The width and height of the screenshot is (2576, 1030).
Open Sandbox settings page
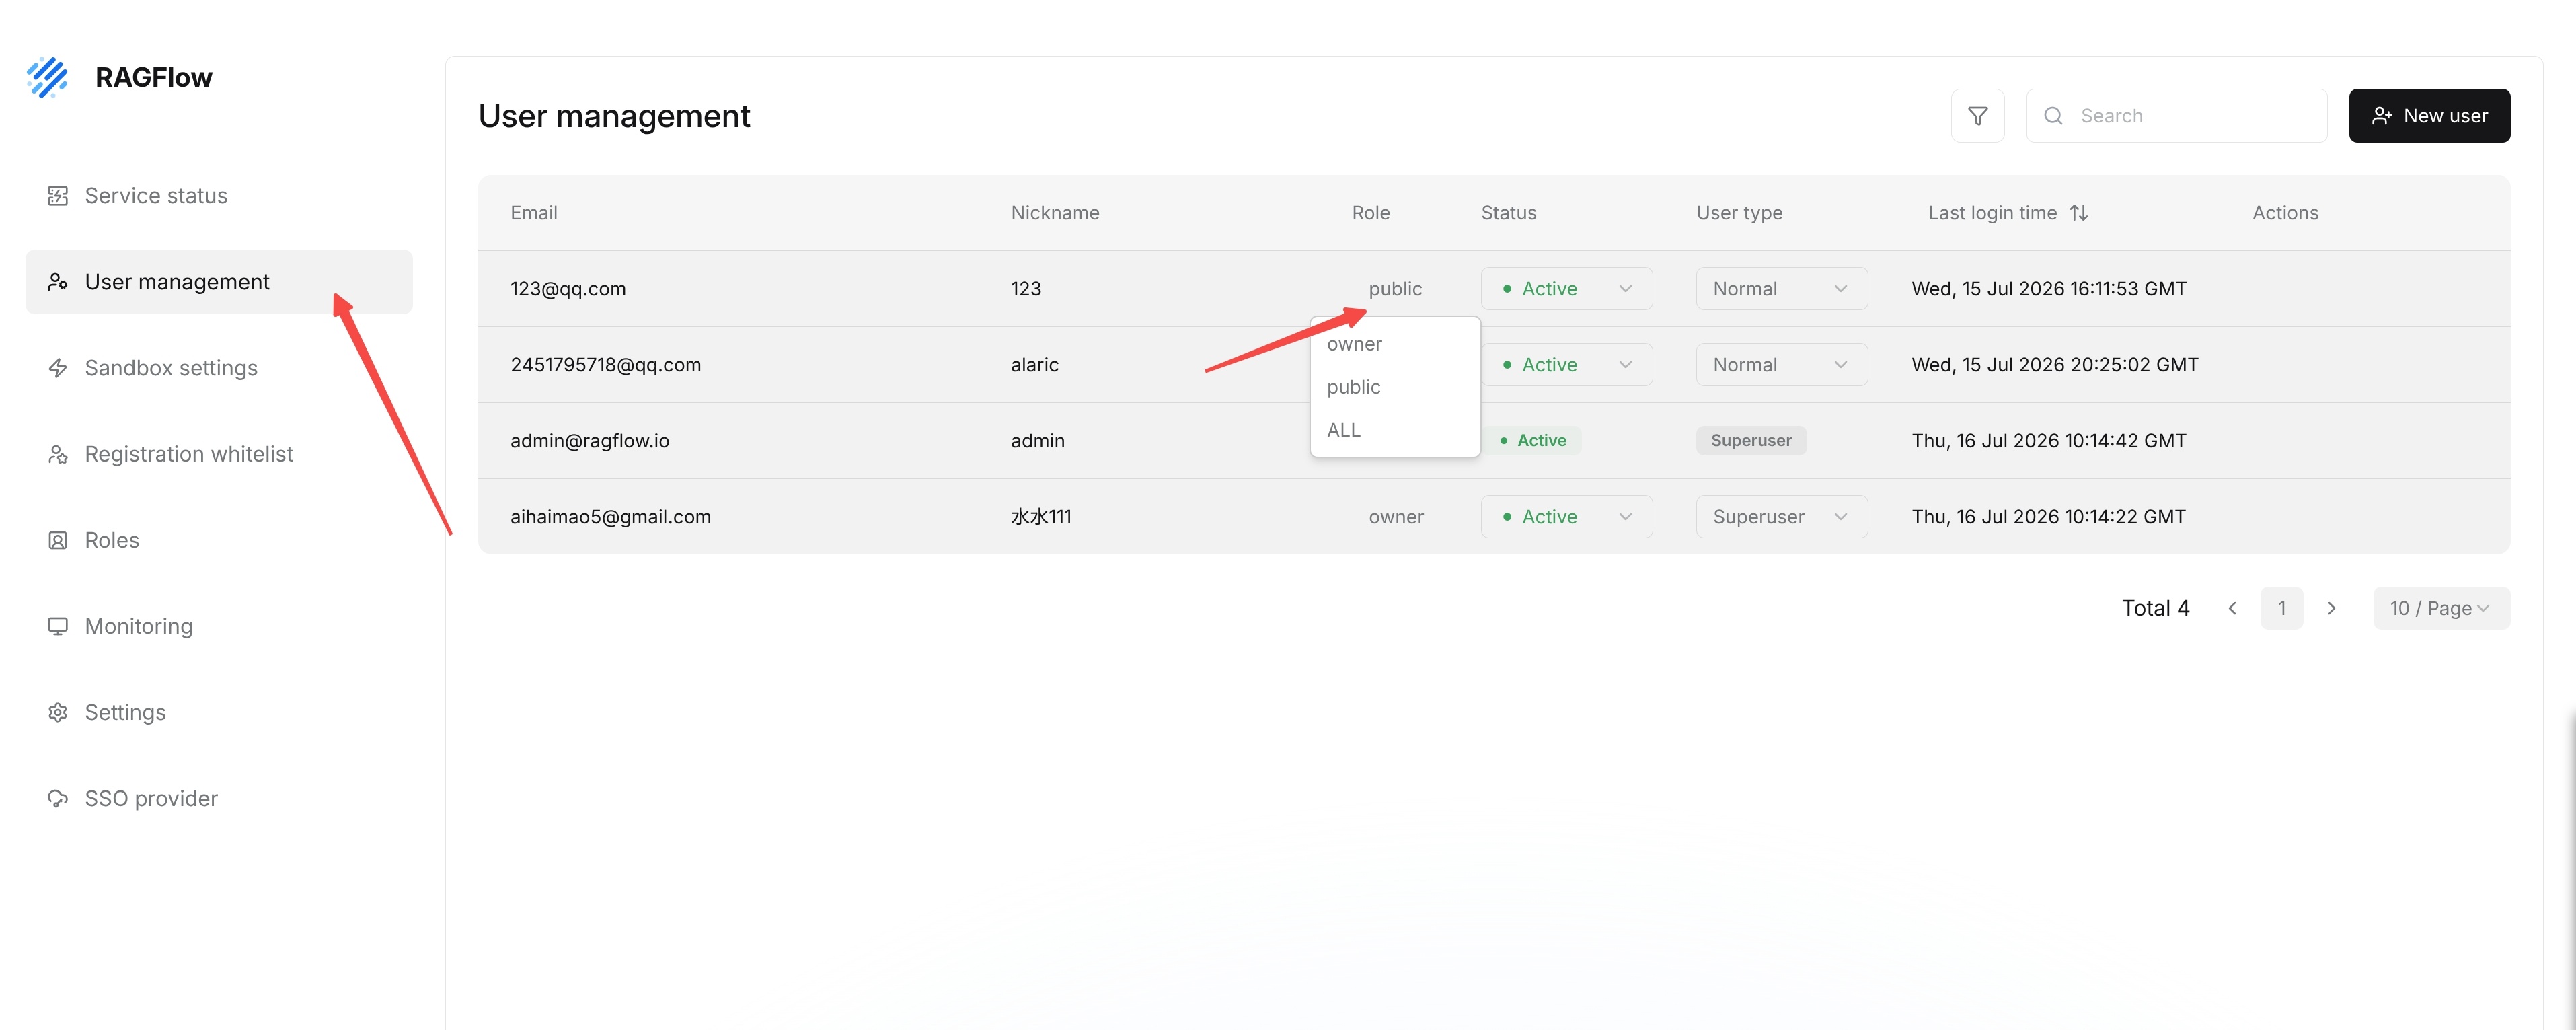tap(219, 368)
